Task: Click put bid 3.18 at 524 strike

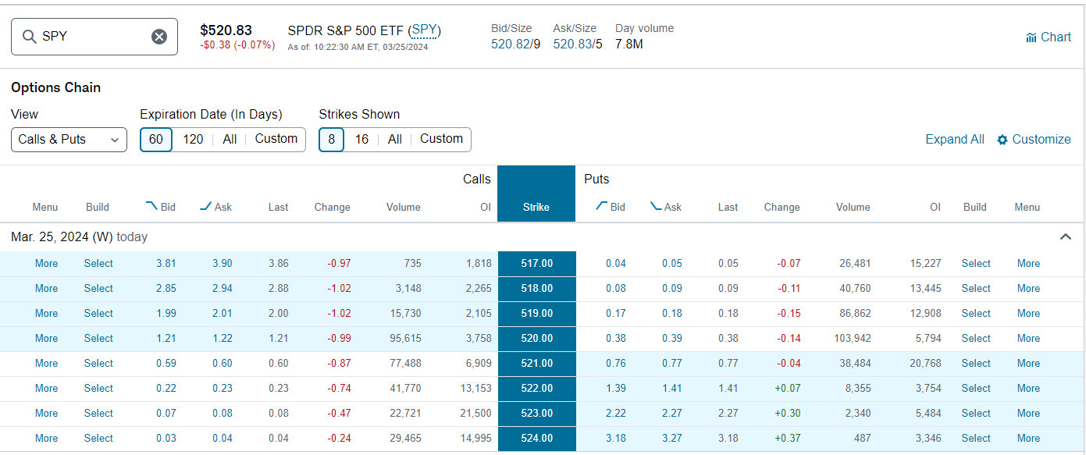Action: [615, 438]
